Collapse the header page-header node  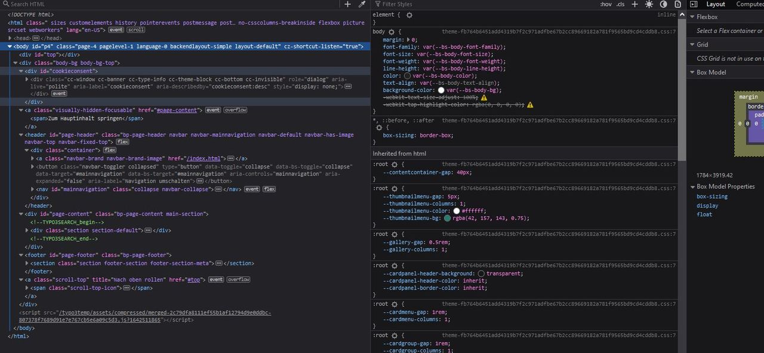point(21,135)
